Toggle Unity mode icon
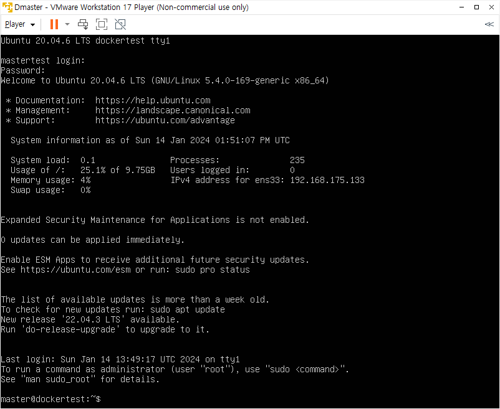The width and height of the screenshot is (500, 409). [120, 24]
